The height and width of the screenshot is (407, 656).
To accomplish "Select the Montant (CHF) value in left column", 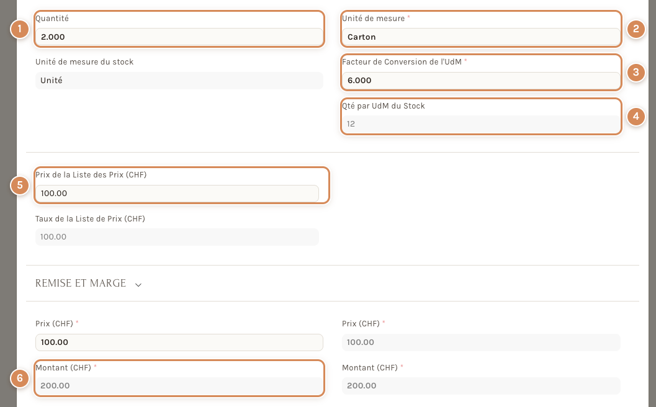I will point(179,386).
